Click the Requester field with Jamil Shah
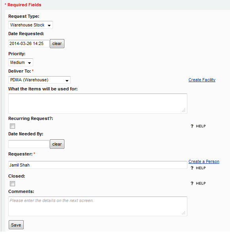The width and height of the screenshot is (230, 234). (98, 165)
